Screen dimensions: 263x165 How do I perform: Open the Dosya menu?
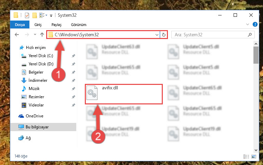point(20,25)
